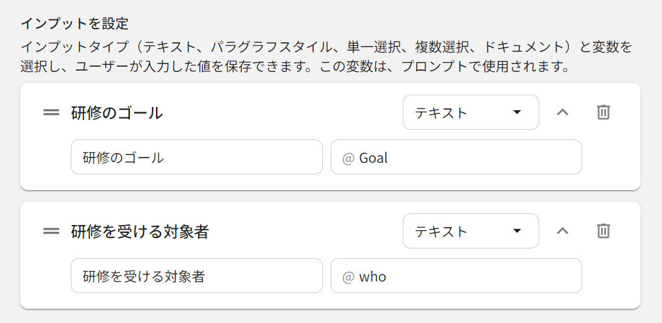The image size is (662, 323).
Task: Collapse the 研修のゴール card with chevron
Action: (563, 112)
